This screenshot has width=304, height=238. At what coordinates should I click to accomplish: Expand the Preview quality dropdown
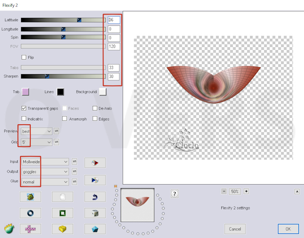pyautogui.click(x=37, y=131)
